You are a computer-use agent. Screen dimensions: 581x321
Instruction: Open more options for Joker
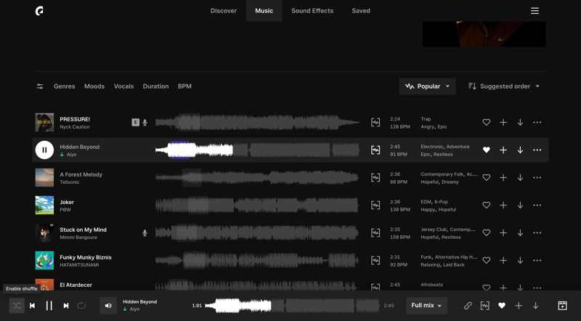click(x=537, y=205)
